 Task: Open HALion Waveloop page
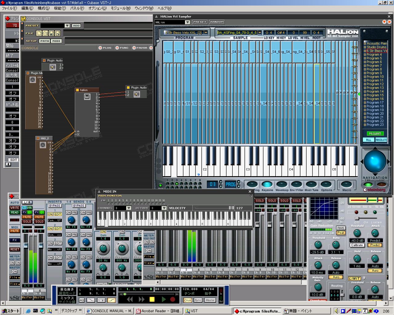tap(282, 184)
